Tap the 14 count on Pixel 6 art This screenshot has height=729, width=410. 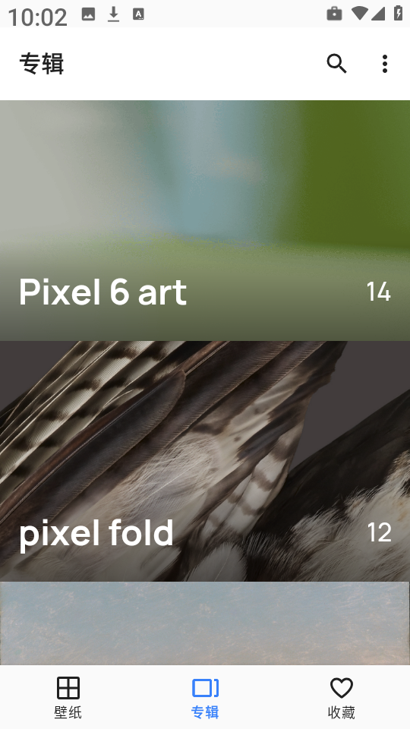[x=378, y=292]
